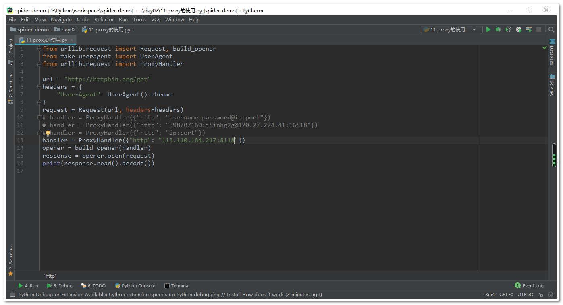563x305 pixels.
Task: Click the PyCharm icon in the title bar
Action: pos(10,10)
